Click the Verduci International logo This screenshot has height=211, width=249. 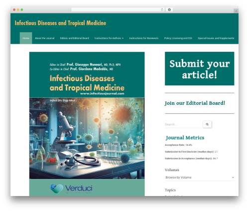[71, 189]
